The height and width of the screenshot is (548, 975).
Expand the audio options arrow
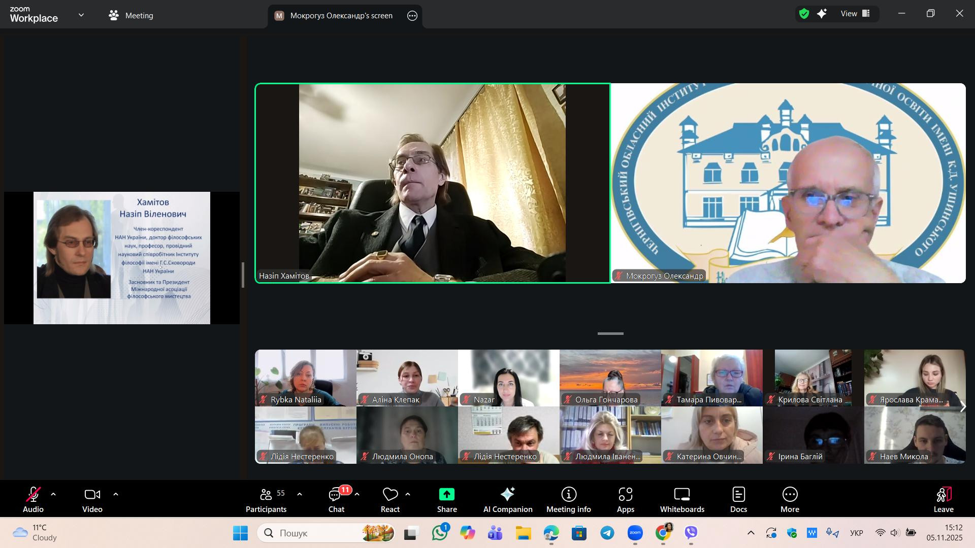[53, 494]
